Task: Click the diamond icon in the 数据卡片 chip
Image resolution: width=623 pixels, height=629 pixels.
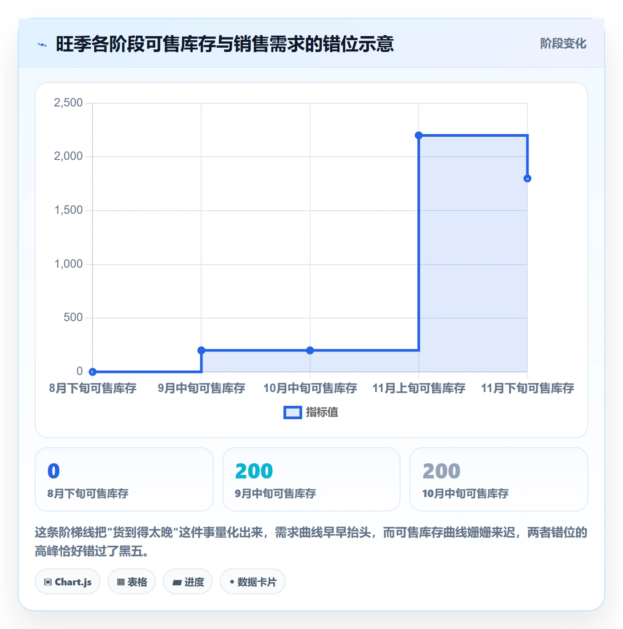Action: pyautogui.click(x=232, y=582)
